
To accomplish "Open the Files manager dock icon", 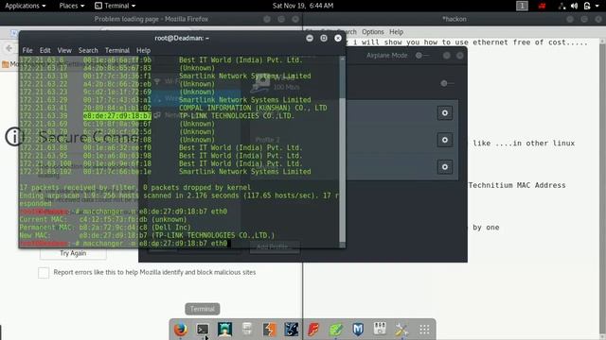I will click(247, 330).
